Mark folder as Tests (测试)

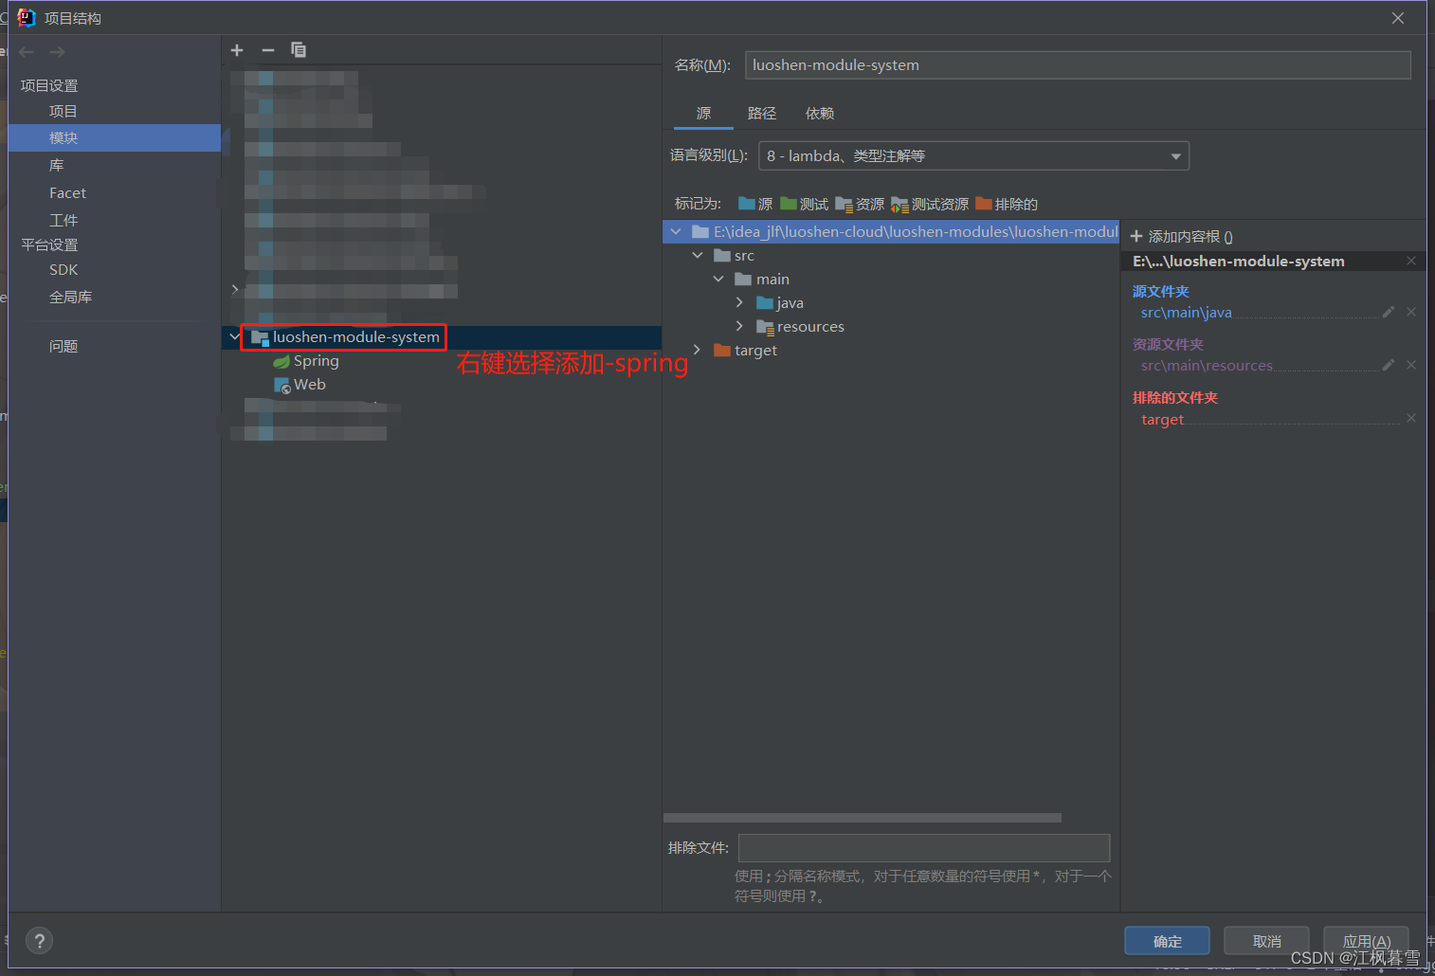pyautogui.click(x=804, y=204)
